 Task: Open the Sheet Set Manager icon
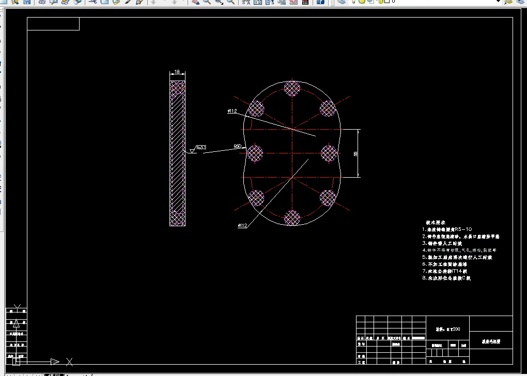pyautogui.click(x=282, y=2)
